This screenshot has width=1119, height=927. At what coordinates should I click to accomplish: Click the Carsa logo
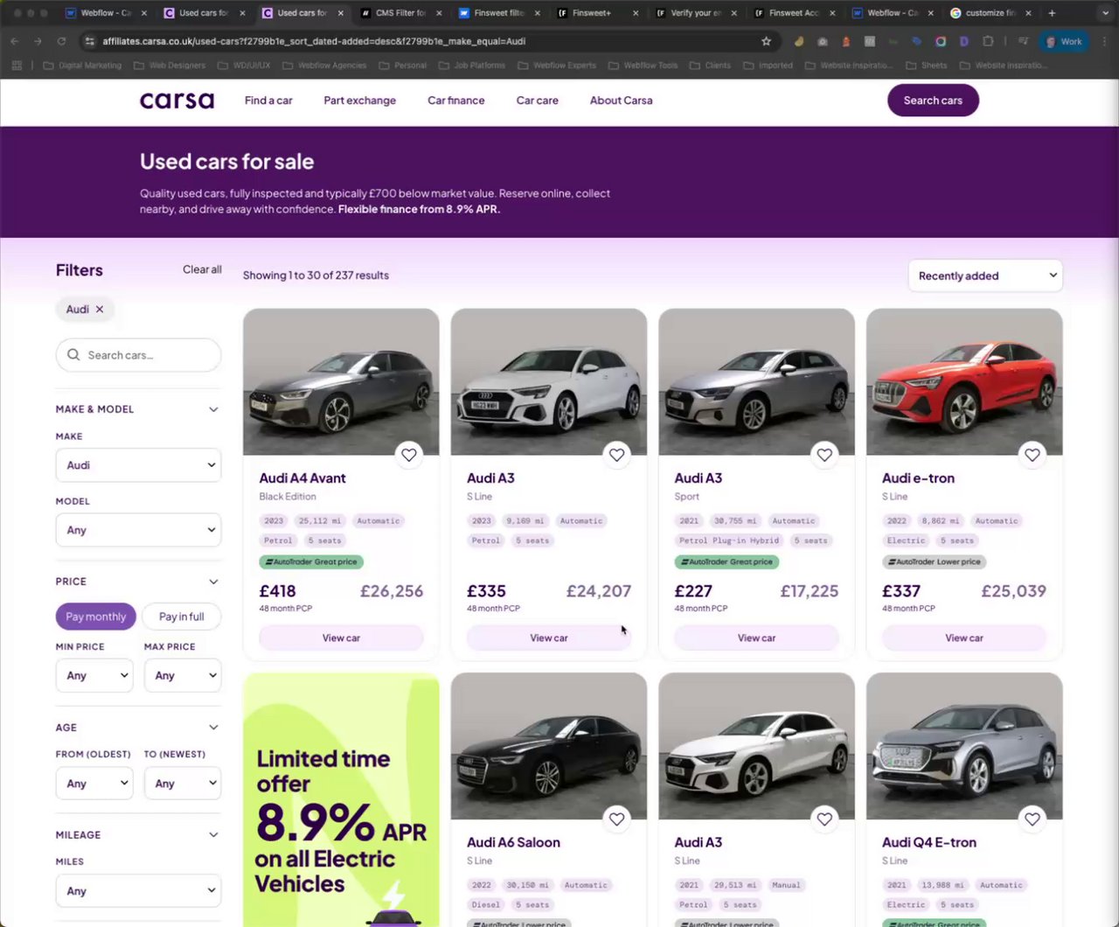[177, 101]
